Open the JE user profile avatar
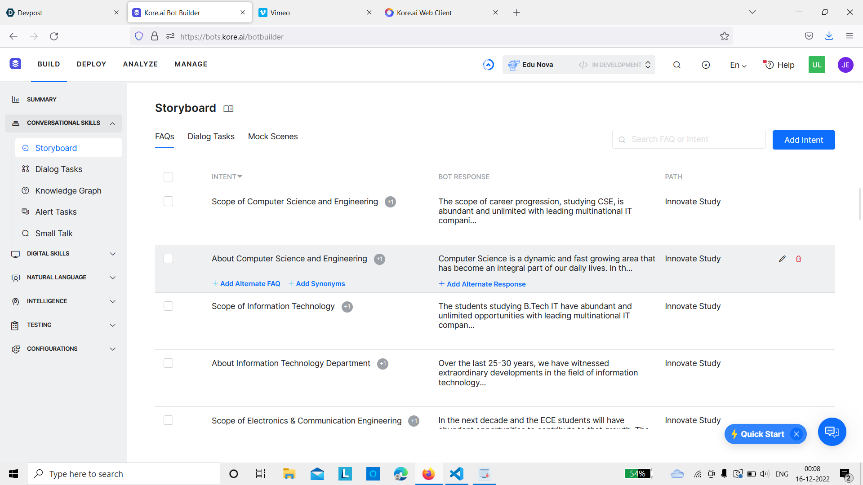The height and width of the screenshot is (485, 863). click(845, 65)
